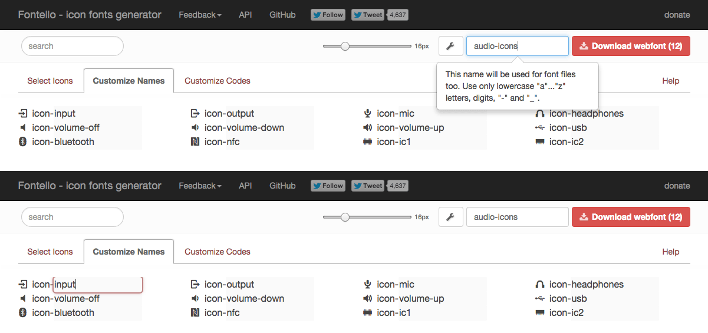This screenshot has height=333, width=708.
Task: Click the NFC glyph in the upper page copy
Action: (196, 142)
